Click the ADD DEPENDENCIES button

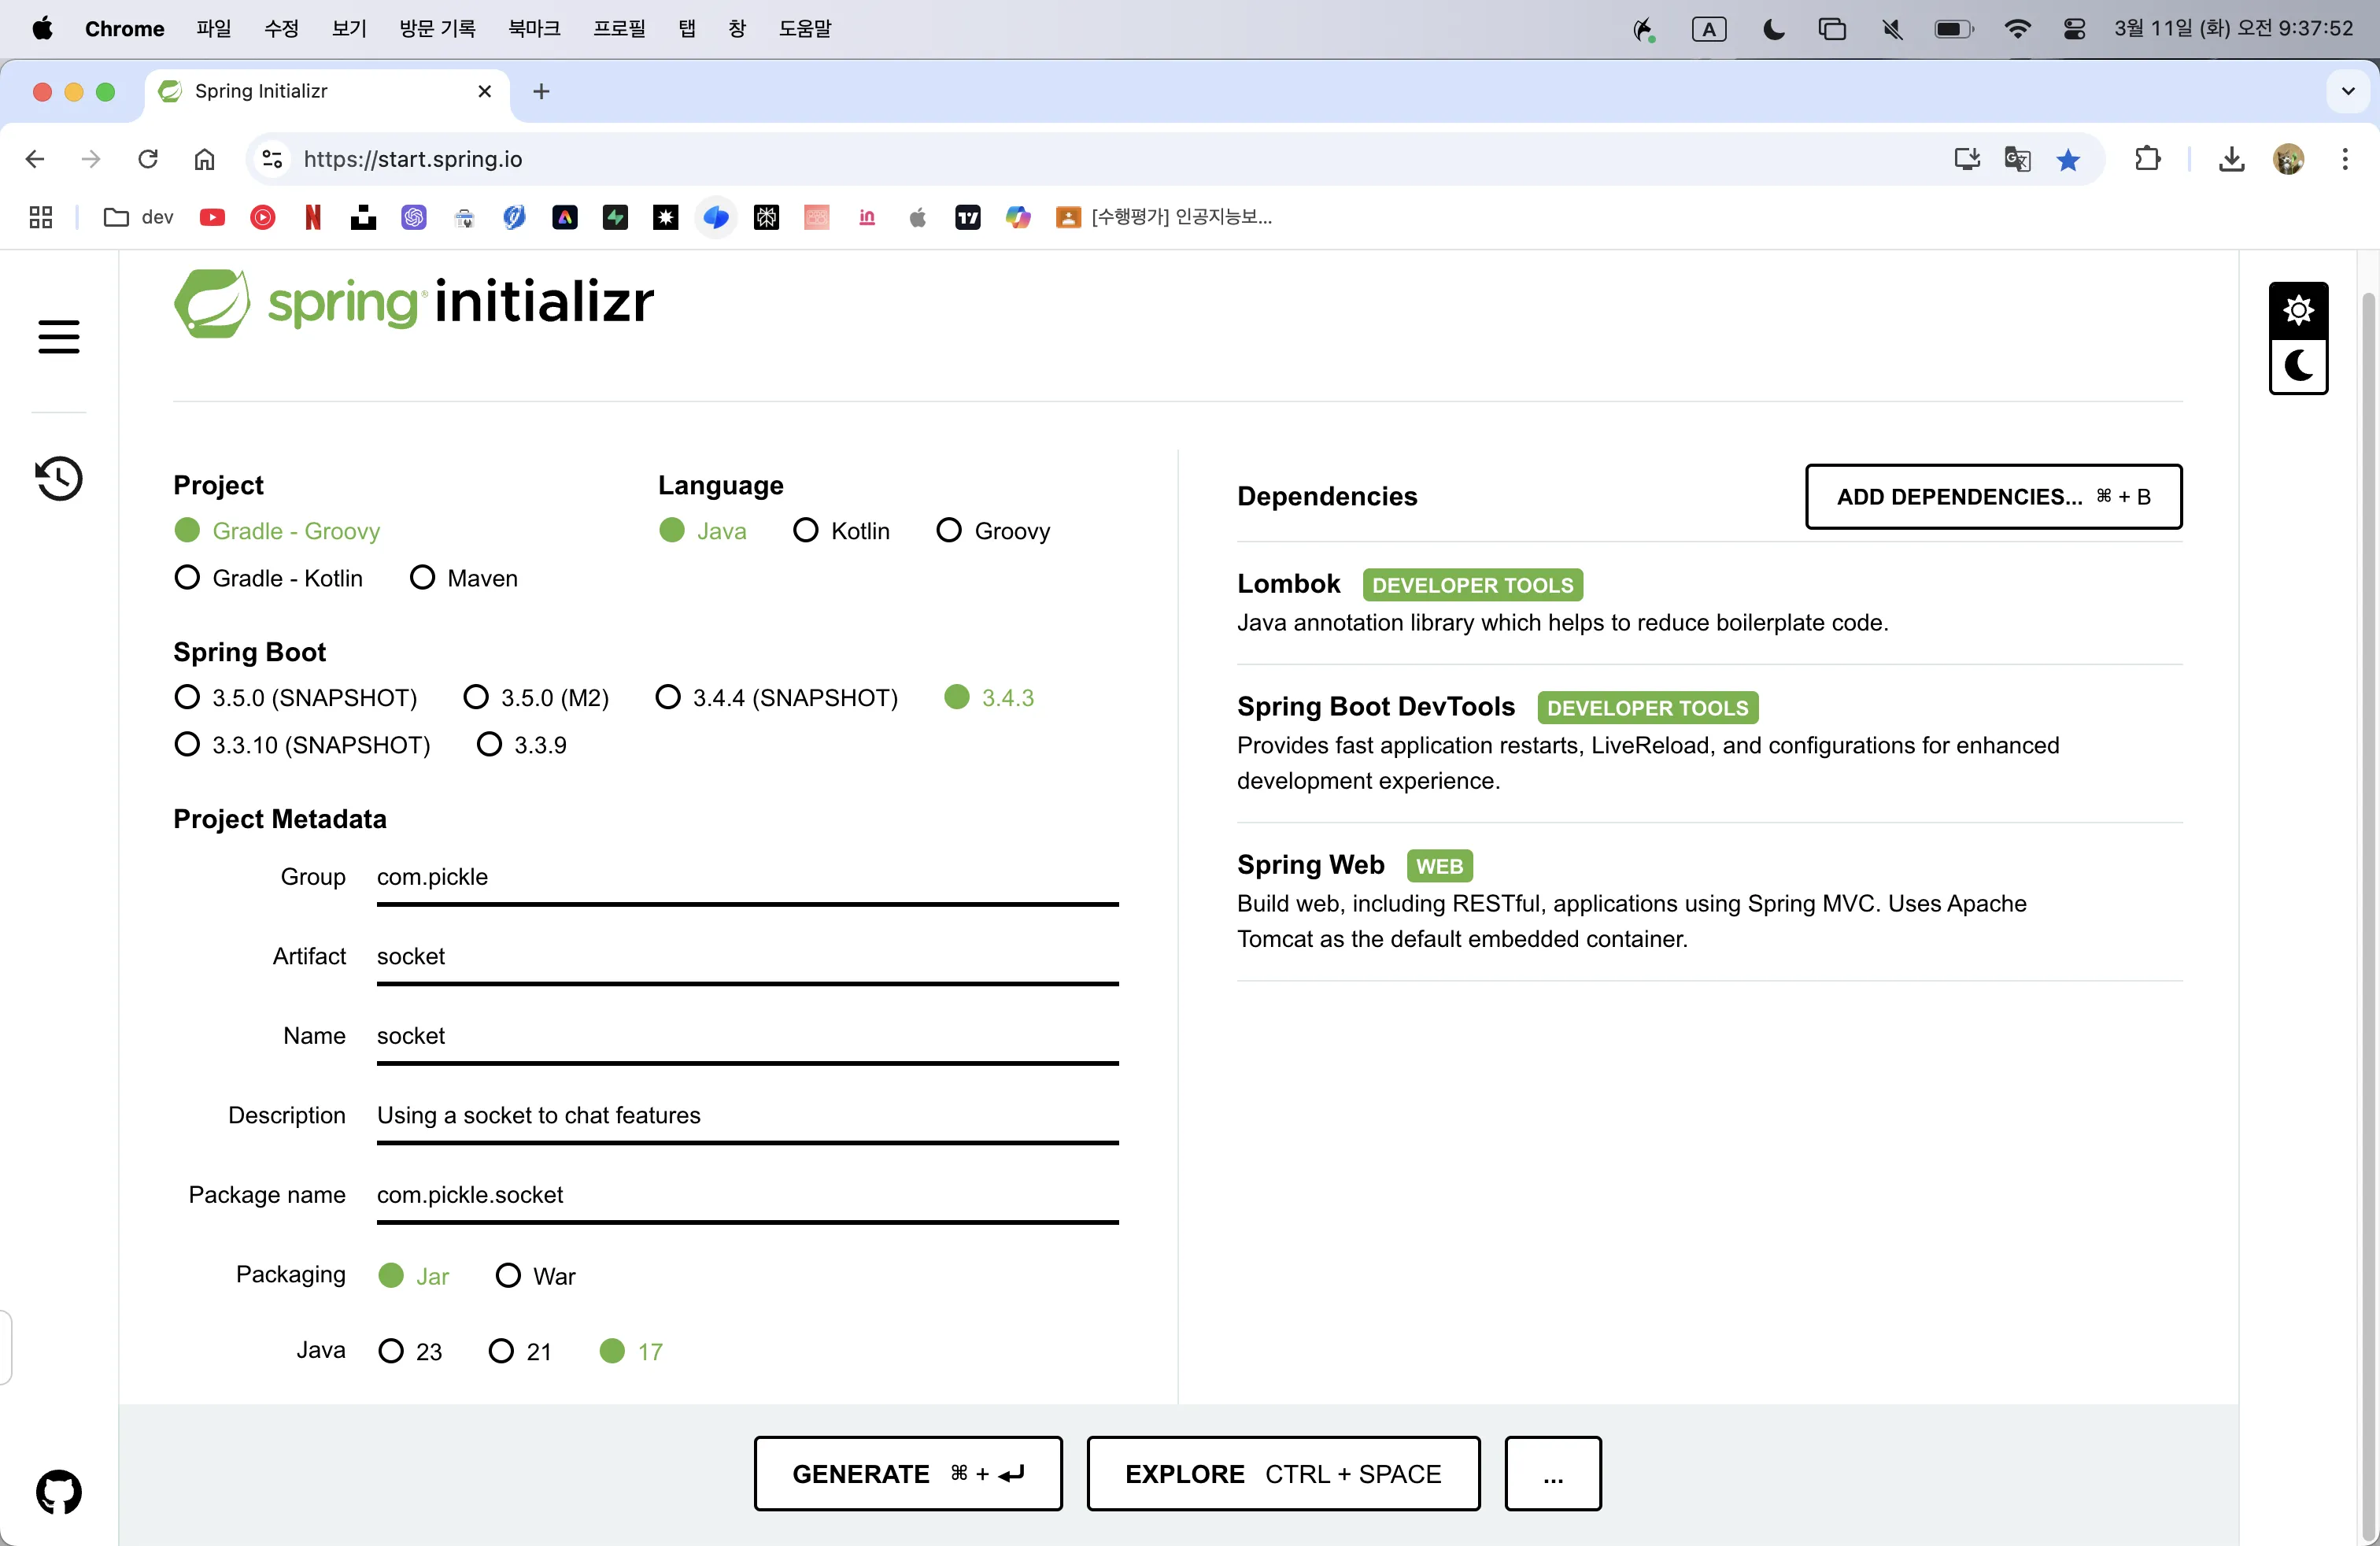(x=1992, y=497)
